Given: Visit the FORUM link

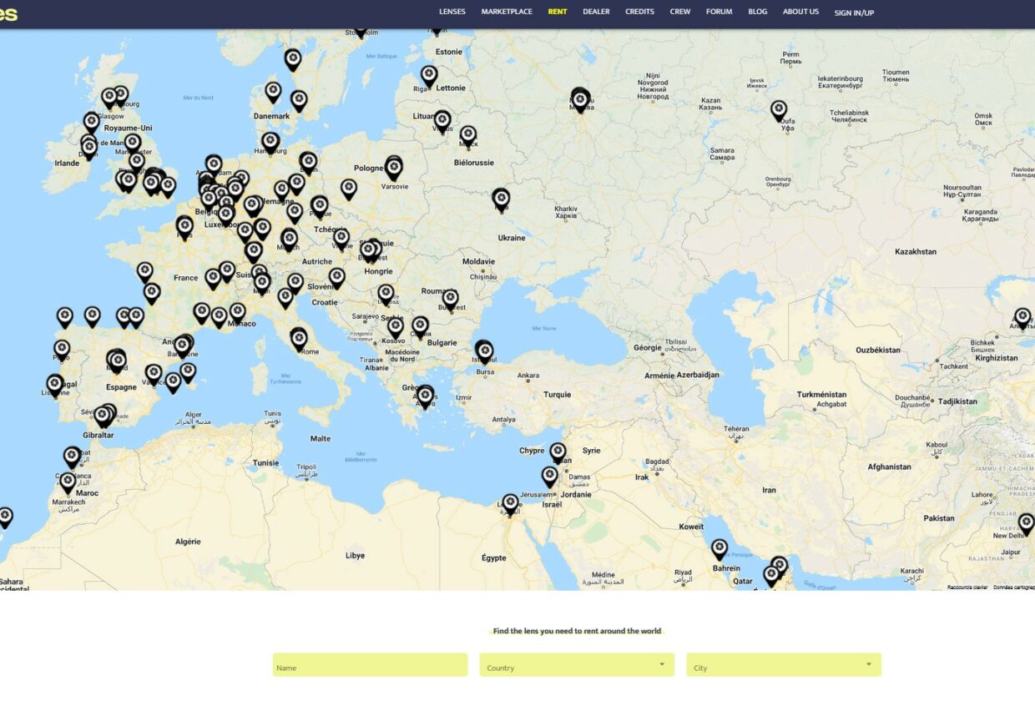Looking at the screenshot, I should 719,12.
